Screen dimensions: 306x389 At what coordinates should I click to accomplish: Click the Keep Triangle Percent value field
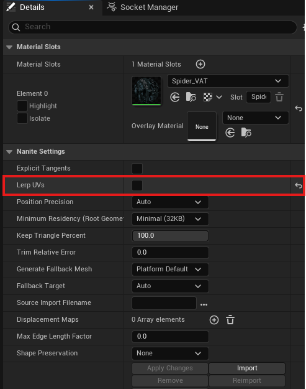pos(170,235)
